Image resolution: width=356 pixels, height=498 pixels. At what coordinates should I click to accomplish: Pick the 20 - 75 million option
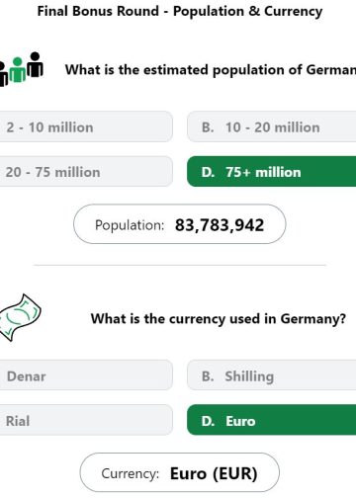click(x=86, y=172)
